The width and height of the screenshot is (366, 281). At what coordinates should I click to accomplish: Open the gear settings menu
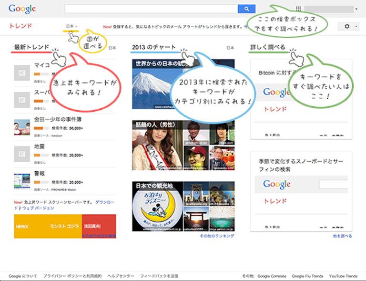348,26
